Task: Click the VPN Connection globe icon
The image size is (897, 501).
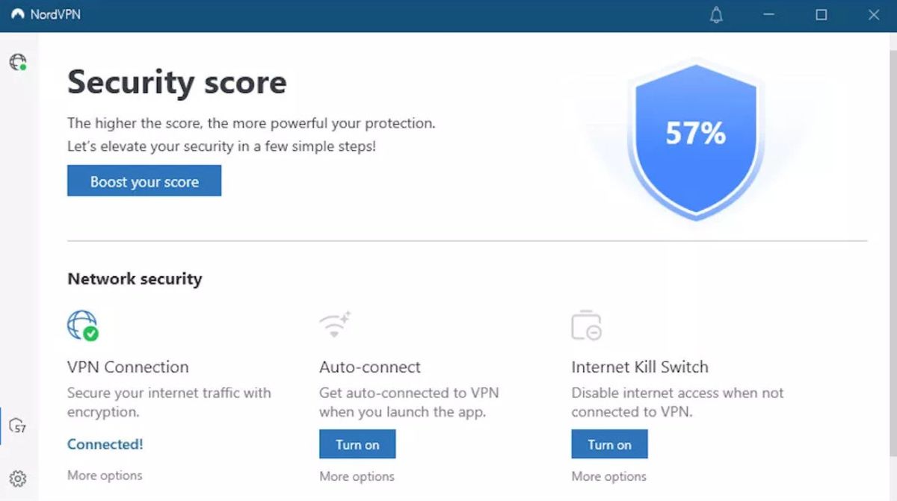Action: point(79,325)
